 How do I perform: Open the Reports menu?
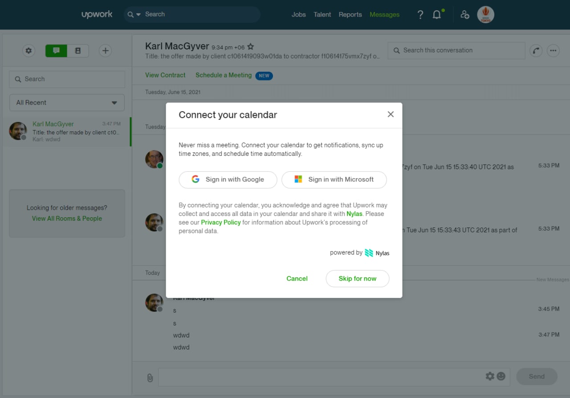pyautogui.click(x=350, y=15)
